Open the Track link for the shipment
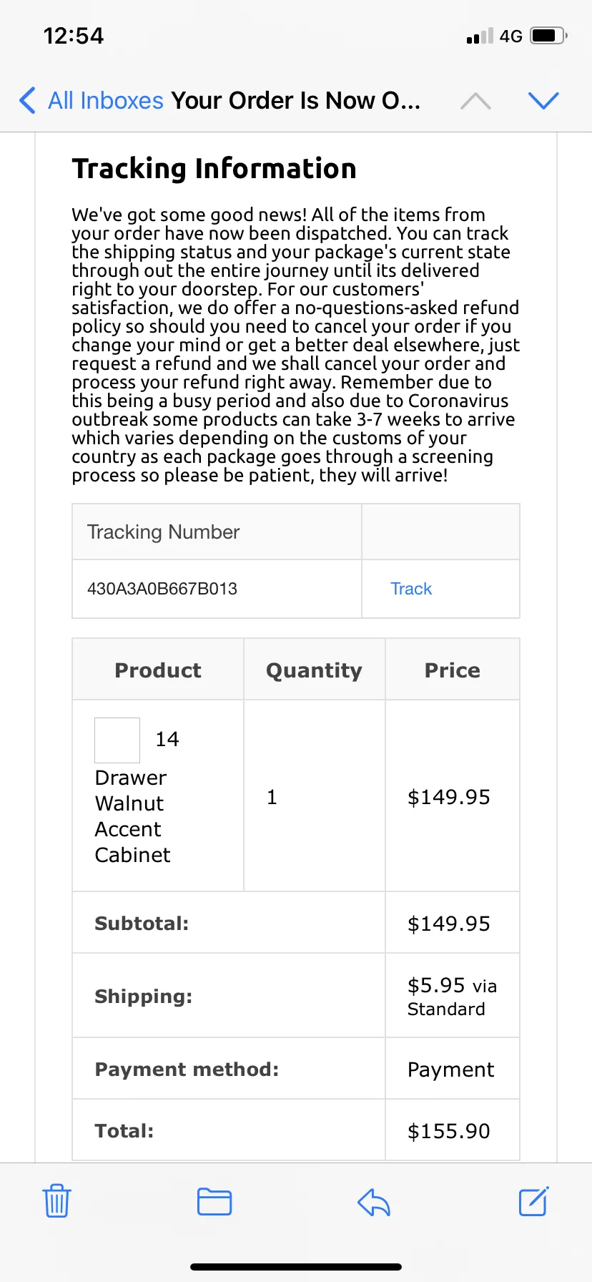This screenshot has width=592, height=1282. tap(411, 589)
